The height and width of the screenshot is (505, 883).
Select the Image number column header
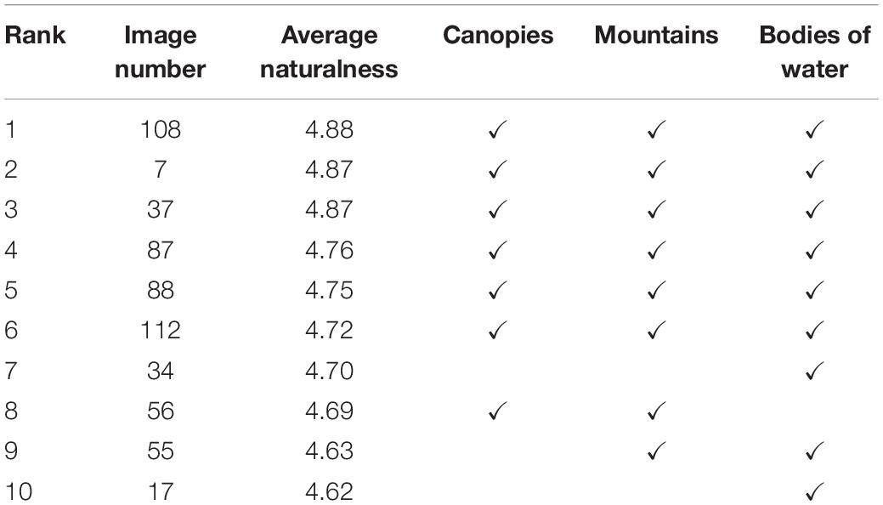161,52
